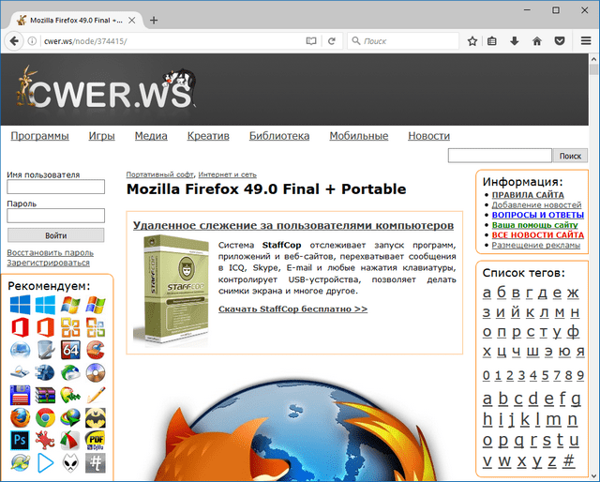
Task: Open the first red Office logo icon
Action: click(20, 327)
